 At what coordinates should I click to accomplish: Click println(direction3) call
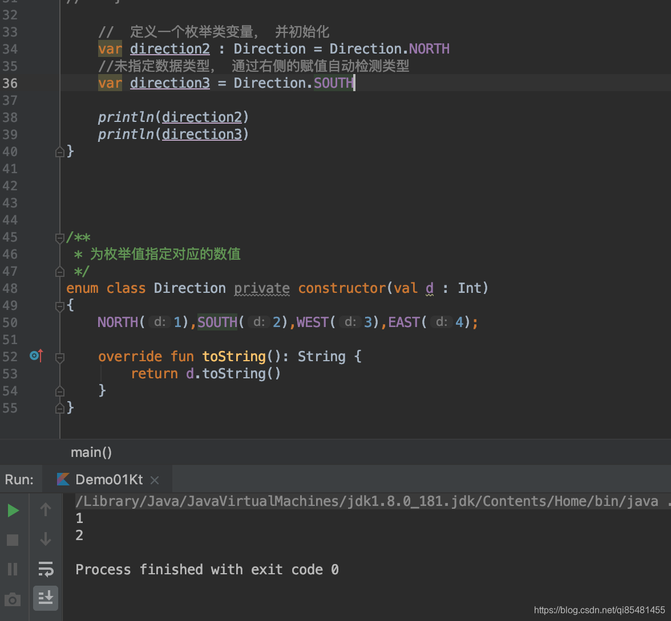click(173, 134)
